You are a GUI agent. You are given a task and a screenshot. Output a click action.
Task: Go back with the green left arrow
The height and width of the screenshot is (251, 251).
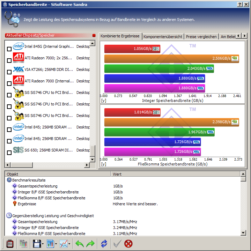79,244
